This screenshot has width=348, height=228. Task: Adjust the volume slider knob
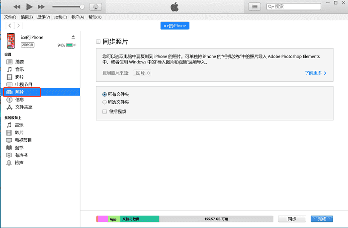click(82, 6)
